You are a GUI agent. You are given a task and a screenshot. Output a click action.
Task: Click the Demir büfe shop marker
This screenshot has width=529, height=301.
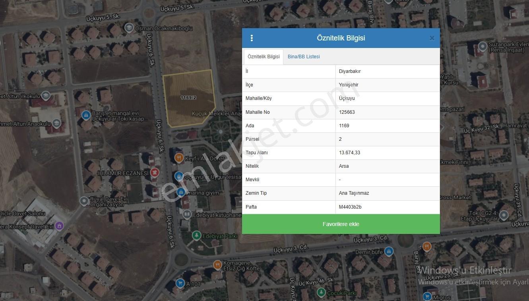pos(389,251)
